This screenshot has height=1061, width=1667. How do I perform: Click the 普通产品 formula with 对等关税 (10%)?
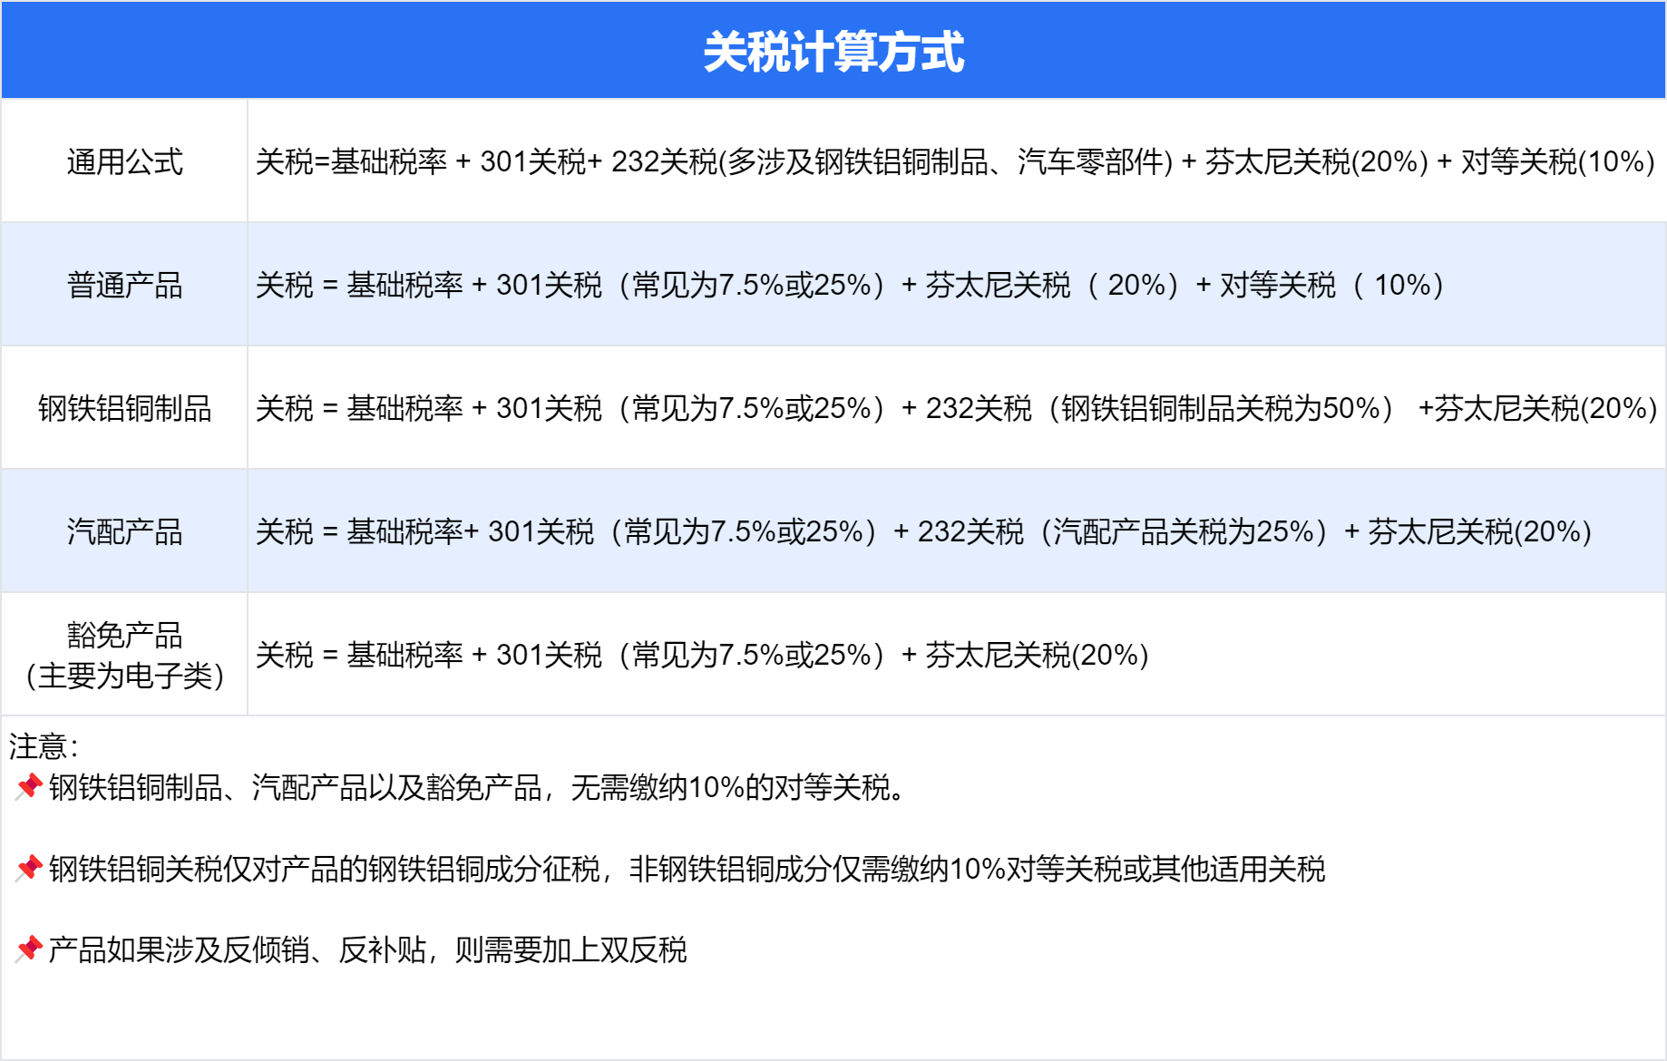[850, 285]
